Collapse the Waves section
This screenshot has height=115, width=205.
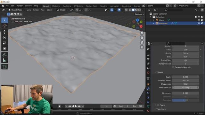coord(156,72)
